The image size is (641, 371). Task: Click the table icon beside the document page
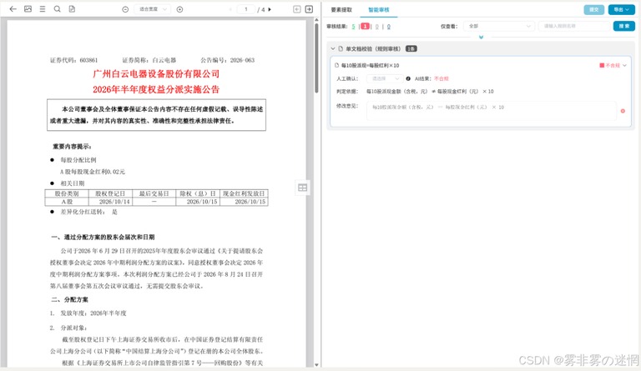click(x=302, y=188)
